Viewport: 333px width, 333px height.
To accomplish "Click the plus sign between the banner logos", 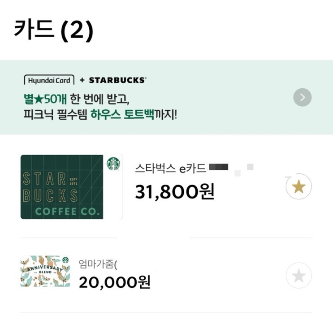I will (82, 80).
